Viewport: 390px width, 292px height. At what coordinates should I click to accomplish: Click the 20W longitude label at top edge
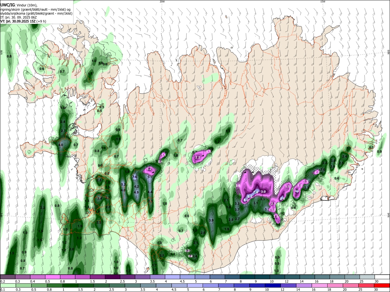162,2
